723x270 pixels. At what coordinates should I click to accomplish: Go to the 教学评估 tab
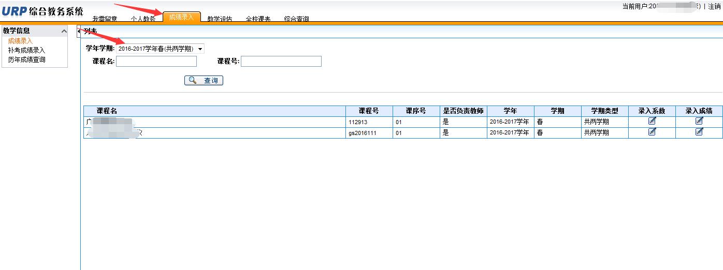click(220, 19)
